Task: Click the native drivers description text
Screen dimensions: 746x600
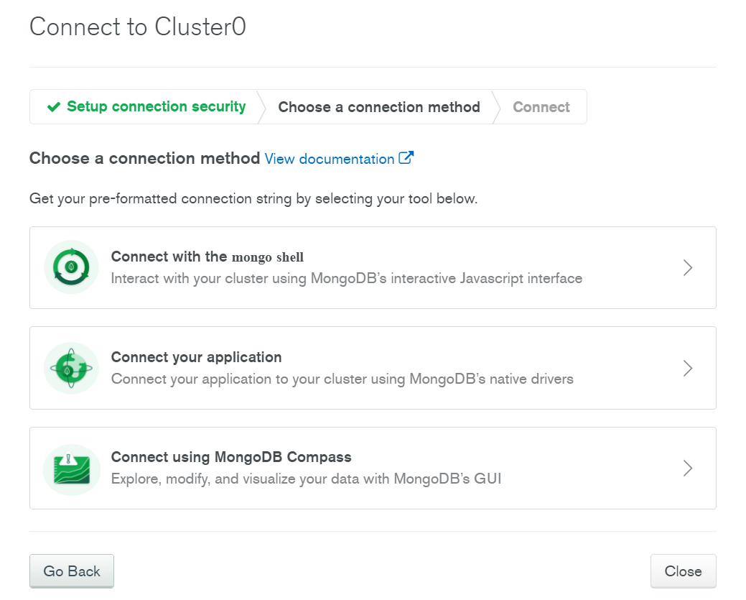Action: click(x=342, y=379)
